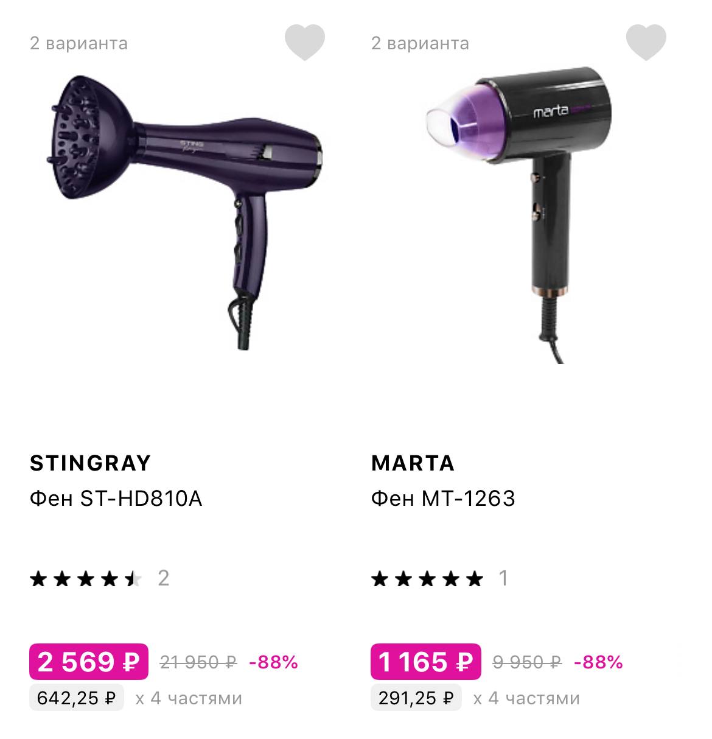Viewport: 712px width, 739px height.
Task: Show the Marta '2 варианта' variants label
Action: 420,43
